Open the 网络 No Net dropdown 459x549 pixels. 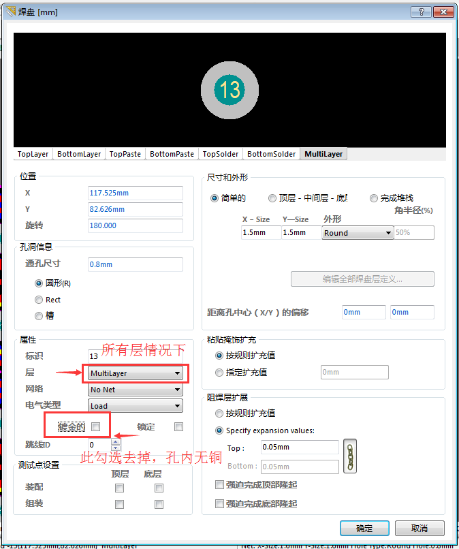pos(136,390)
